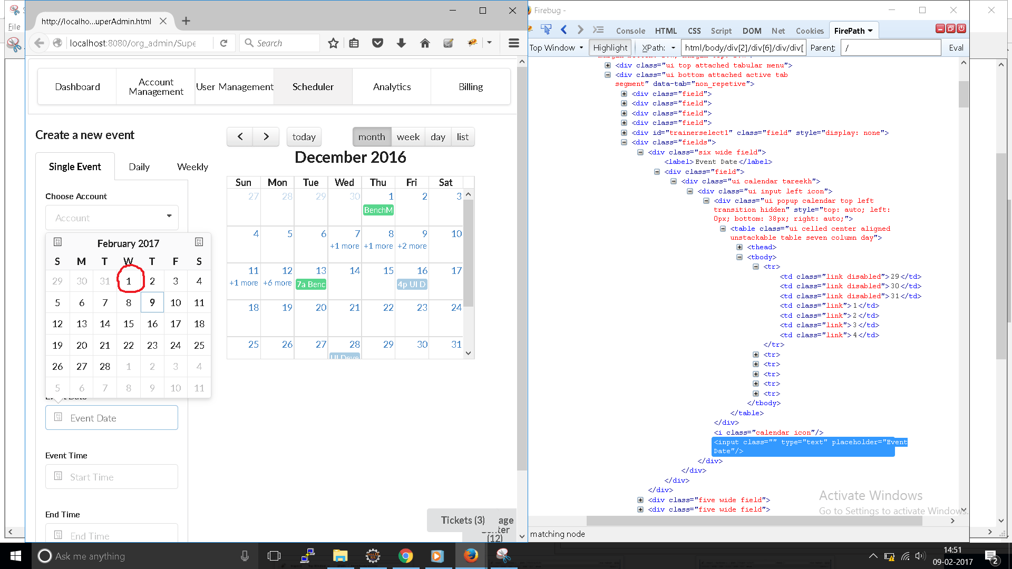Viewport: 1012px width, 569px height.
Task: Toggle the Highlight option in FirePath
Action: (610, 47)
